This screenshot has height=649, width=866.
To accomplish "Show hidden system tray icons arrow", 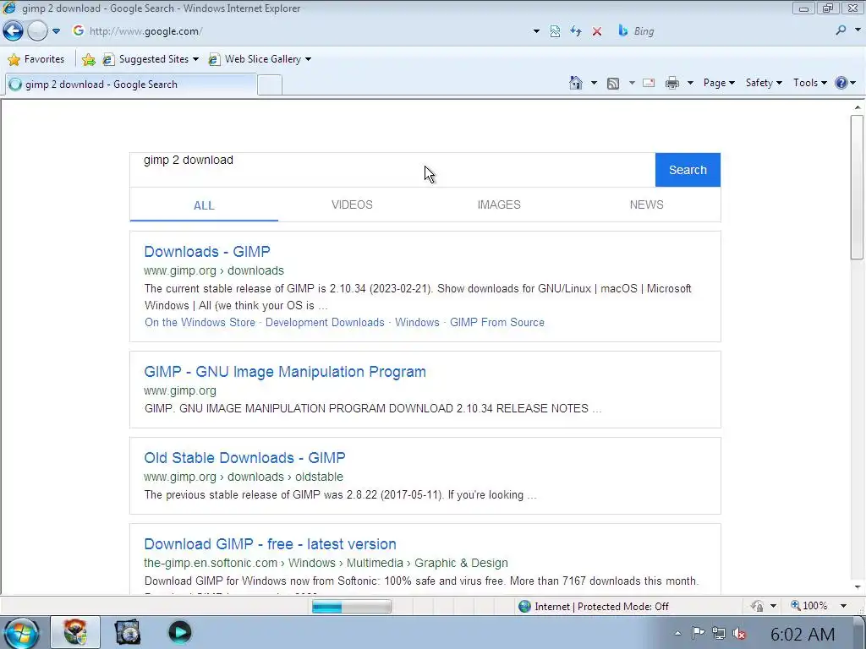I will [677, 634].
